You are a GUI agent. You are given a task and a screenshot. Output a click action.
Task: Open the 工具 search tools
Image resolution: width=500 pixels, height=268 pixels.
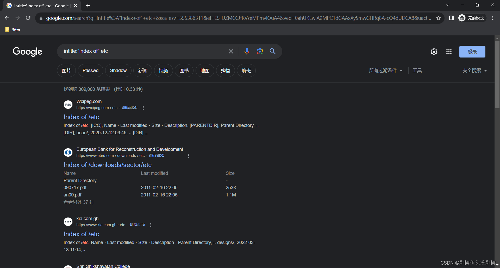[x=417, y=71]
